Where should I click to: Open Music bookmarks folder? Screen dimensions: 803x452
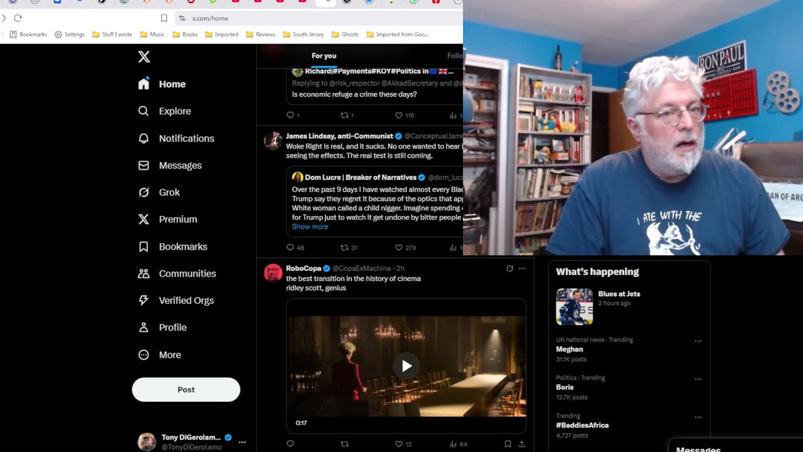pyautogui.click(x=152, y=35)
